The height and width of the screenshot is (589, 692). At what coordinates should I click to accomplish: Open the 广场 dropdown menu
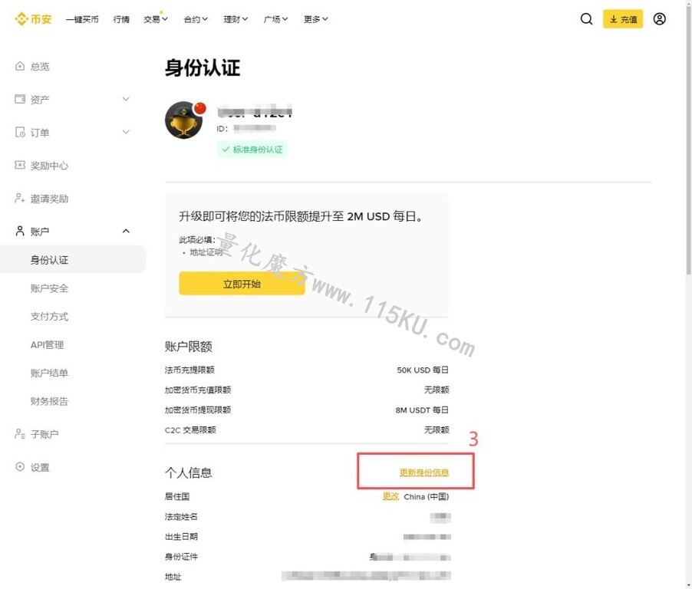[x=276, y=19]
